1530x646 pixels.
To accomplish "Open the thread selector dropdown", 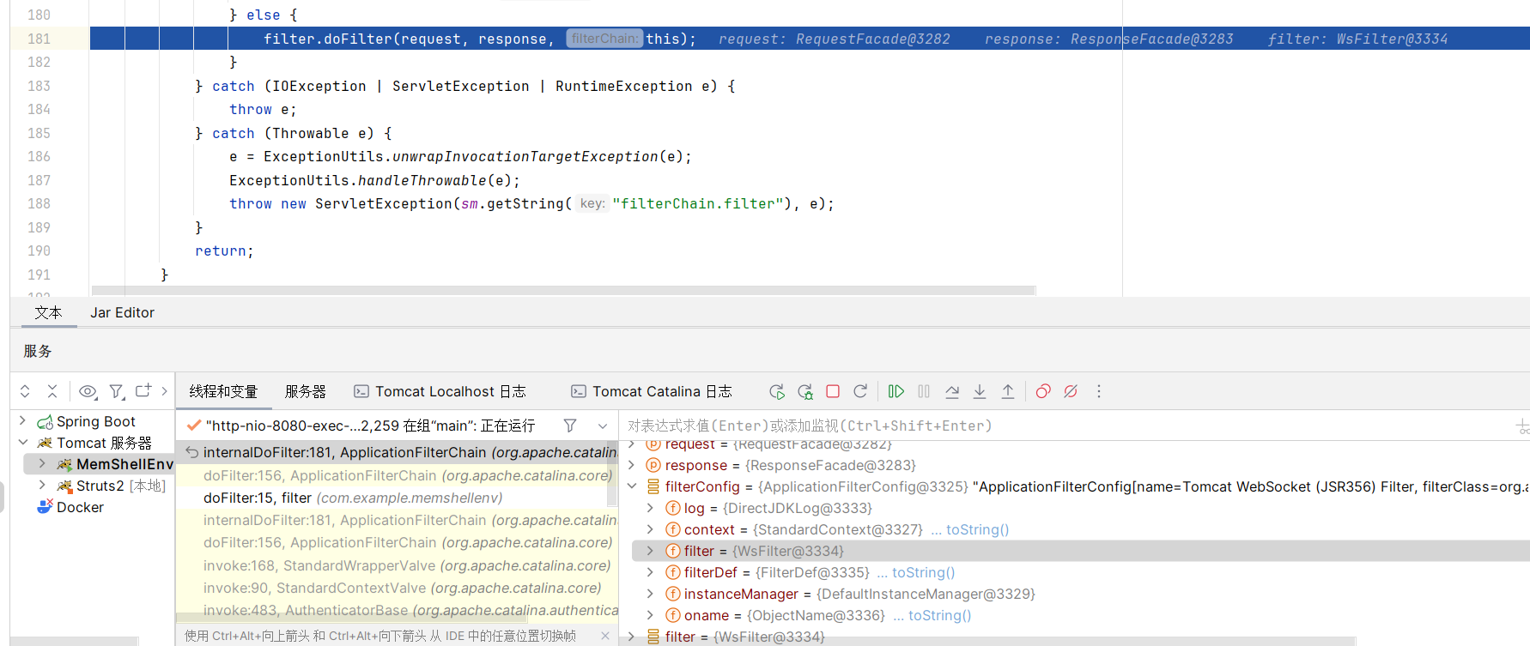I will (603, 426).
